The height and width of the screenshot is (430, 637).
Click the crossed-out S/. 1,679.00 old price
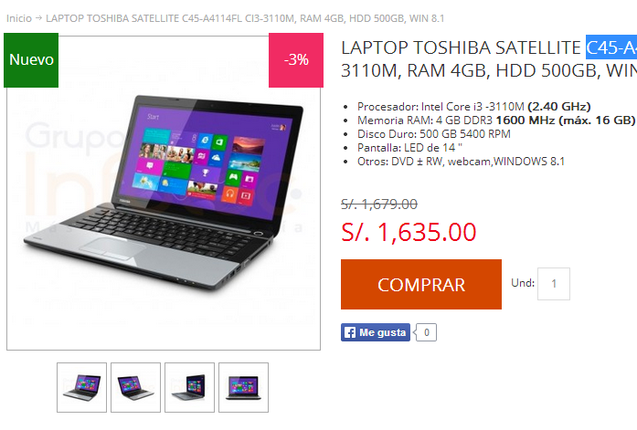379,205
